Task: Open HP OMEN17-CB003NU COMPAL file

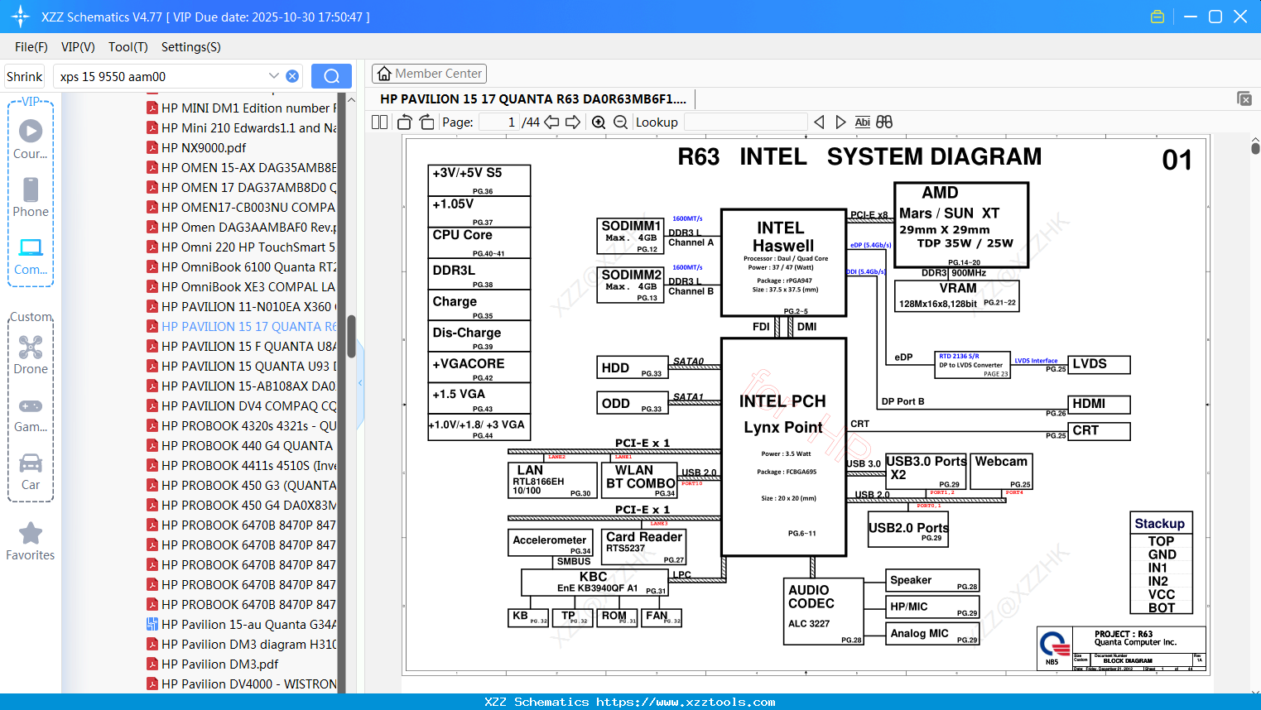Action: coord(242,207)
